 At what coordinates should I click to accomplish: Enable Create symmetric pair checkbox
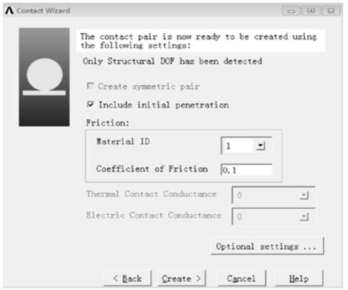click(91, 87)
